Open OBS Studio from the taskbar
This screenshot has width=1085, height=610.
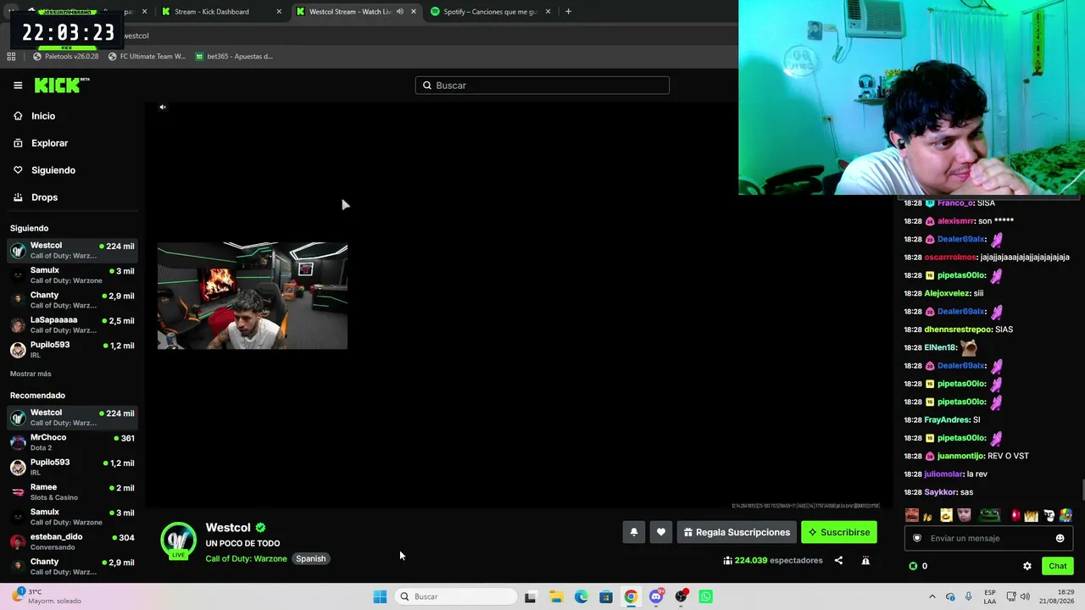pos(681,596)
